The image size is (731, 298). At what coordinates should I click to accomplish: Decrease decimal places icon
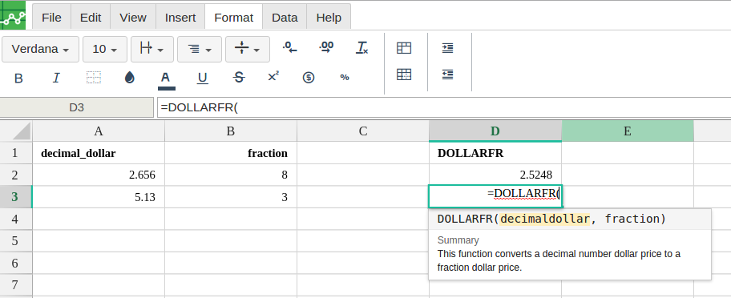tap(290, 47)
